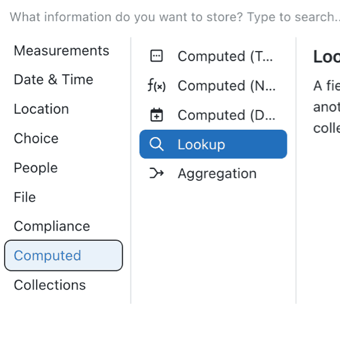This screenshot has width=340, height=340.
Task: Choose the Computed (N... field type
Action: [213, 86]
